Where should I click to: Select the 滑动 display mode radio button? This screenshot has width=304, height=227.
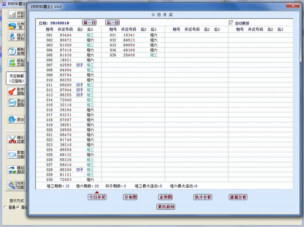pyautogui.click(x=18, y=207)
